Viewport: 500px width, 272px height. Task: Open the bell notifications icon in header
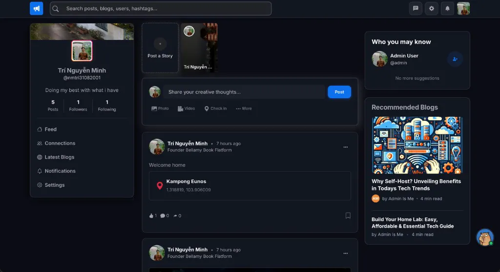coord(447,9)
